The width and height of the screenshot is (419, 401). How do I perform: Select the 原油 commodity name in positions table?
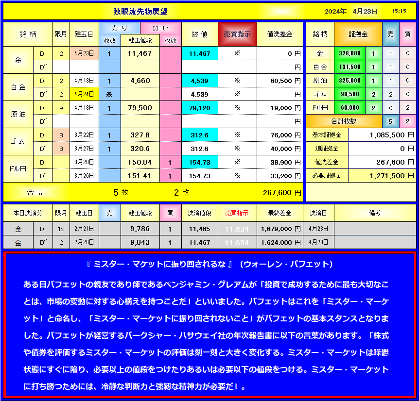click(x=18, y=114)
